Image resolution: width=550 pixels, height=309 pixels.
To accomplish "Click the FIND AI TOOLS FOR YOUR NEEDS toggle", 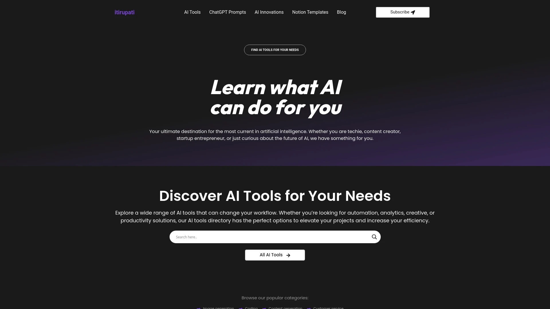I will [x=275, y=50].
